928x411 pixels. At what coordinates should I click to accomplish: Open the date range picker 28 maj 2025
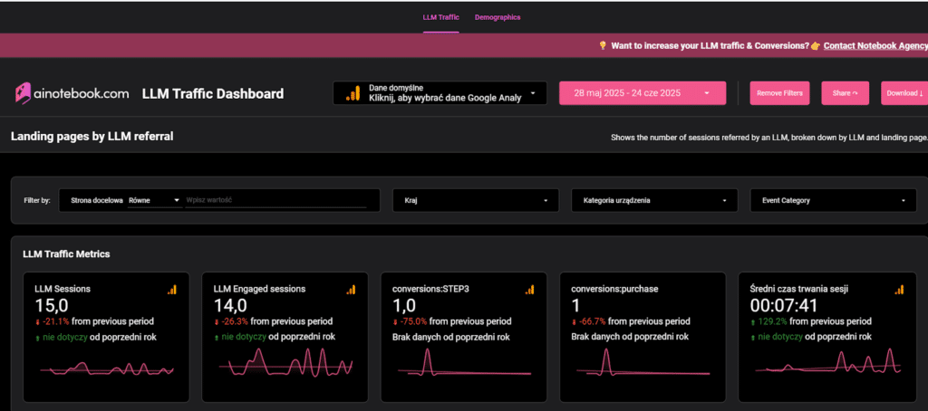(x=643, y=93)
